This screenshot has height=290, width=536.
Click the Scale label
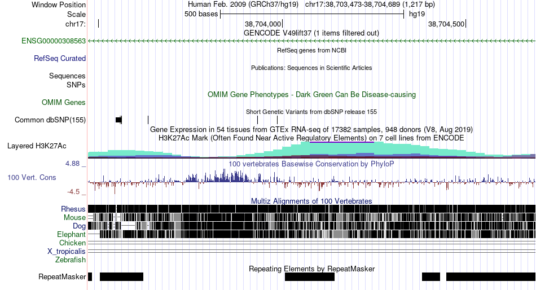pyautogui.click(x=76, y=14)
